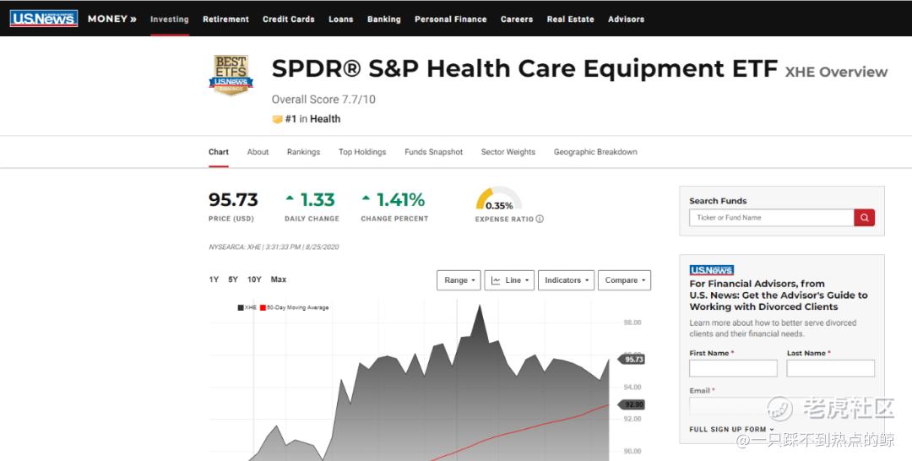Image resolution: width=912 pixels, height=461 pixels.
Task: Click the U.S. News logo in advisor form
Action: pos(711,269)
